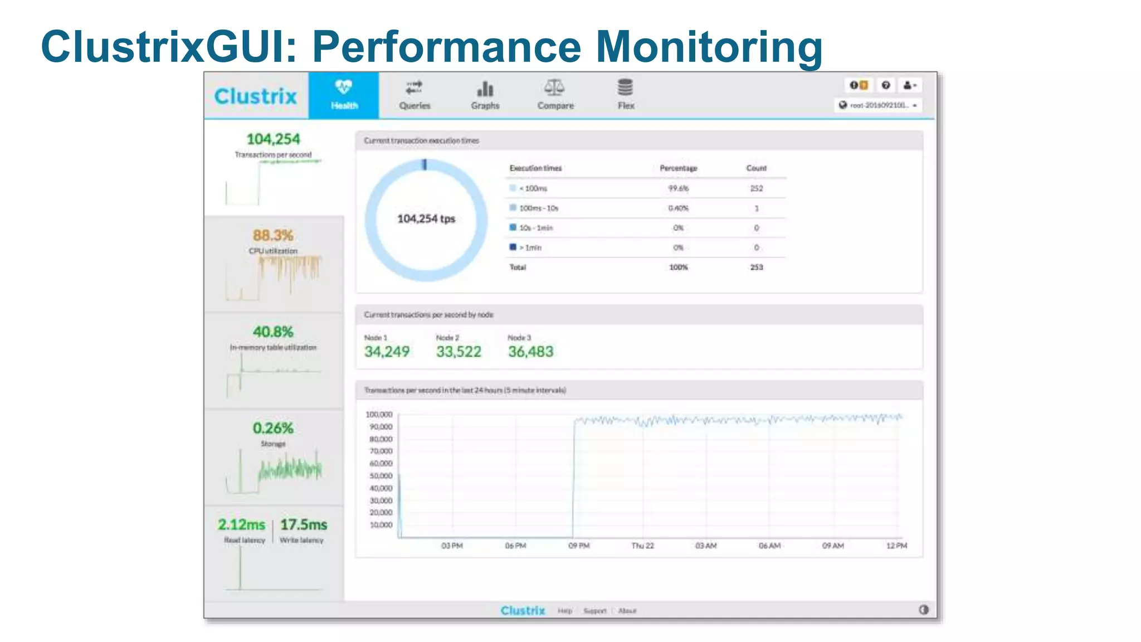Open the Flex tab
1141x642 pixels.
point(626,95)
